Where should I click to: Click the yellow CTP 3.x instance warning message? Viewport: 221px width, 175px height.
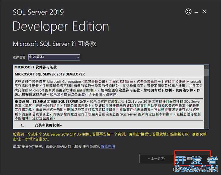click(x=110, y=137)
